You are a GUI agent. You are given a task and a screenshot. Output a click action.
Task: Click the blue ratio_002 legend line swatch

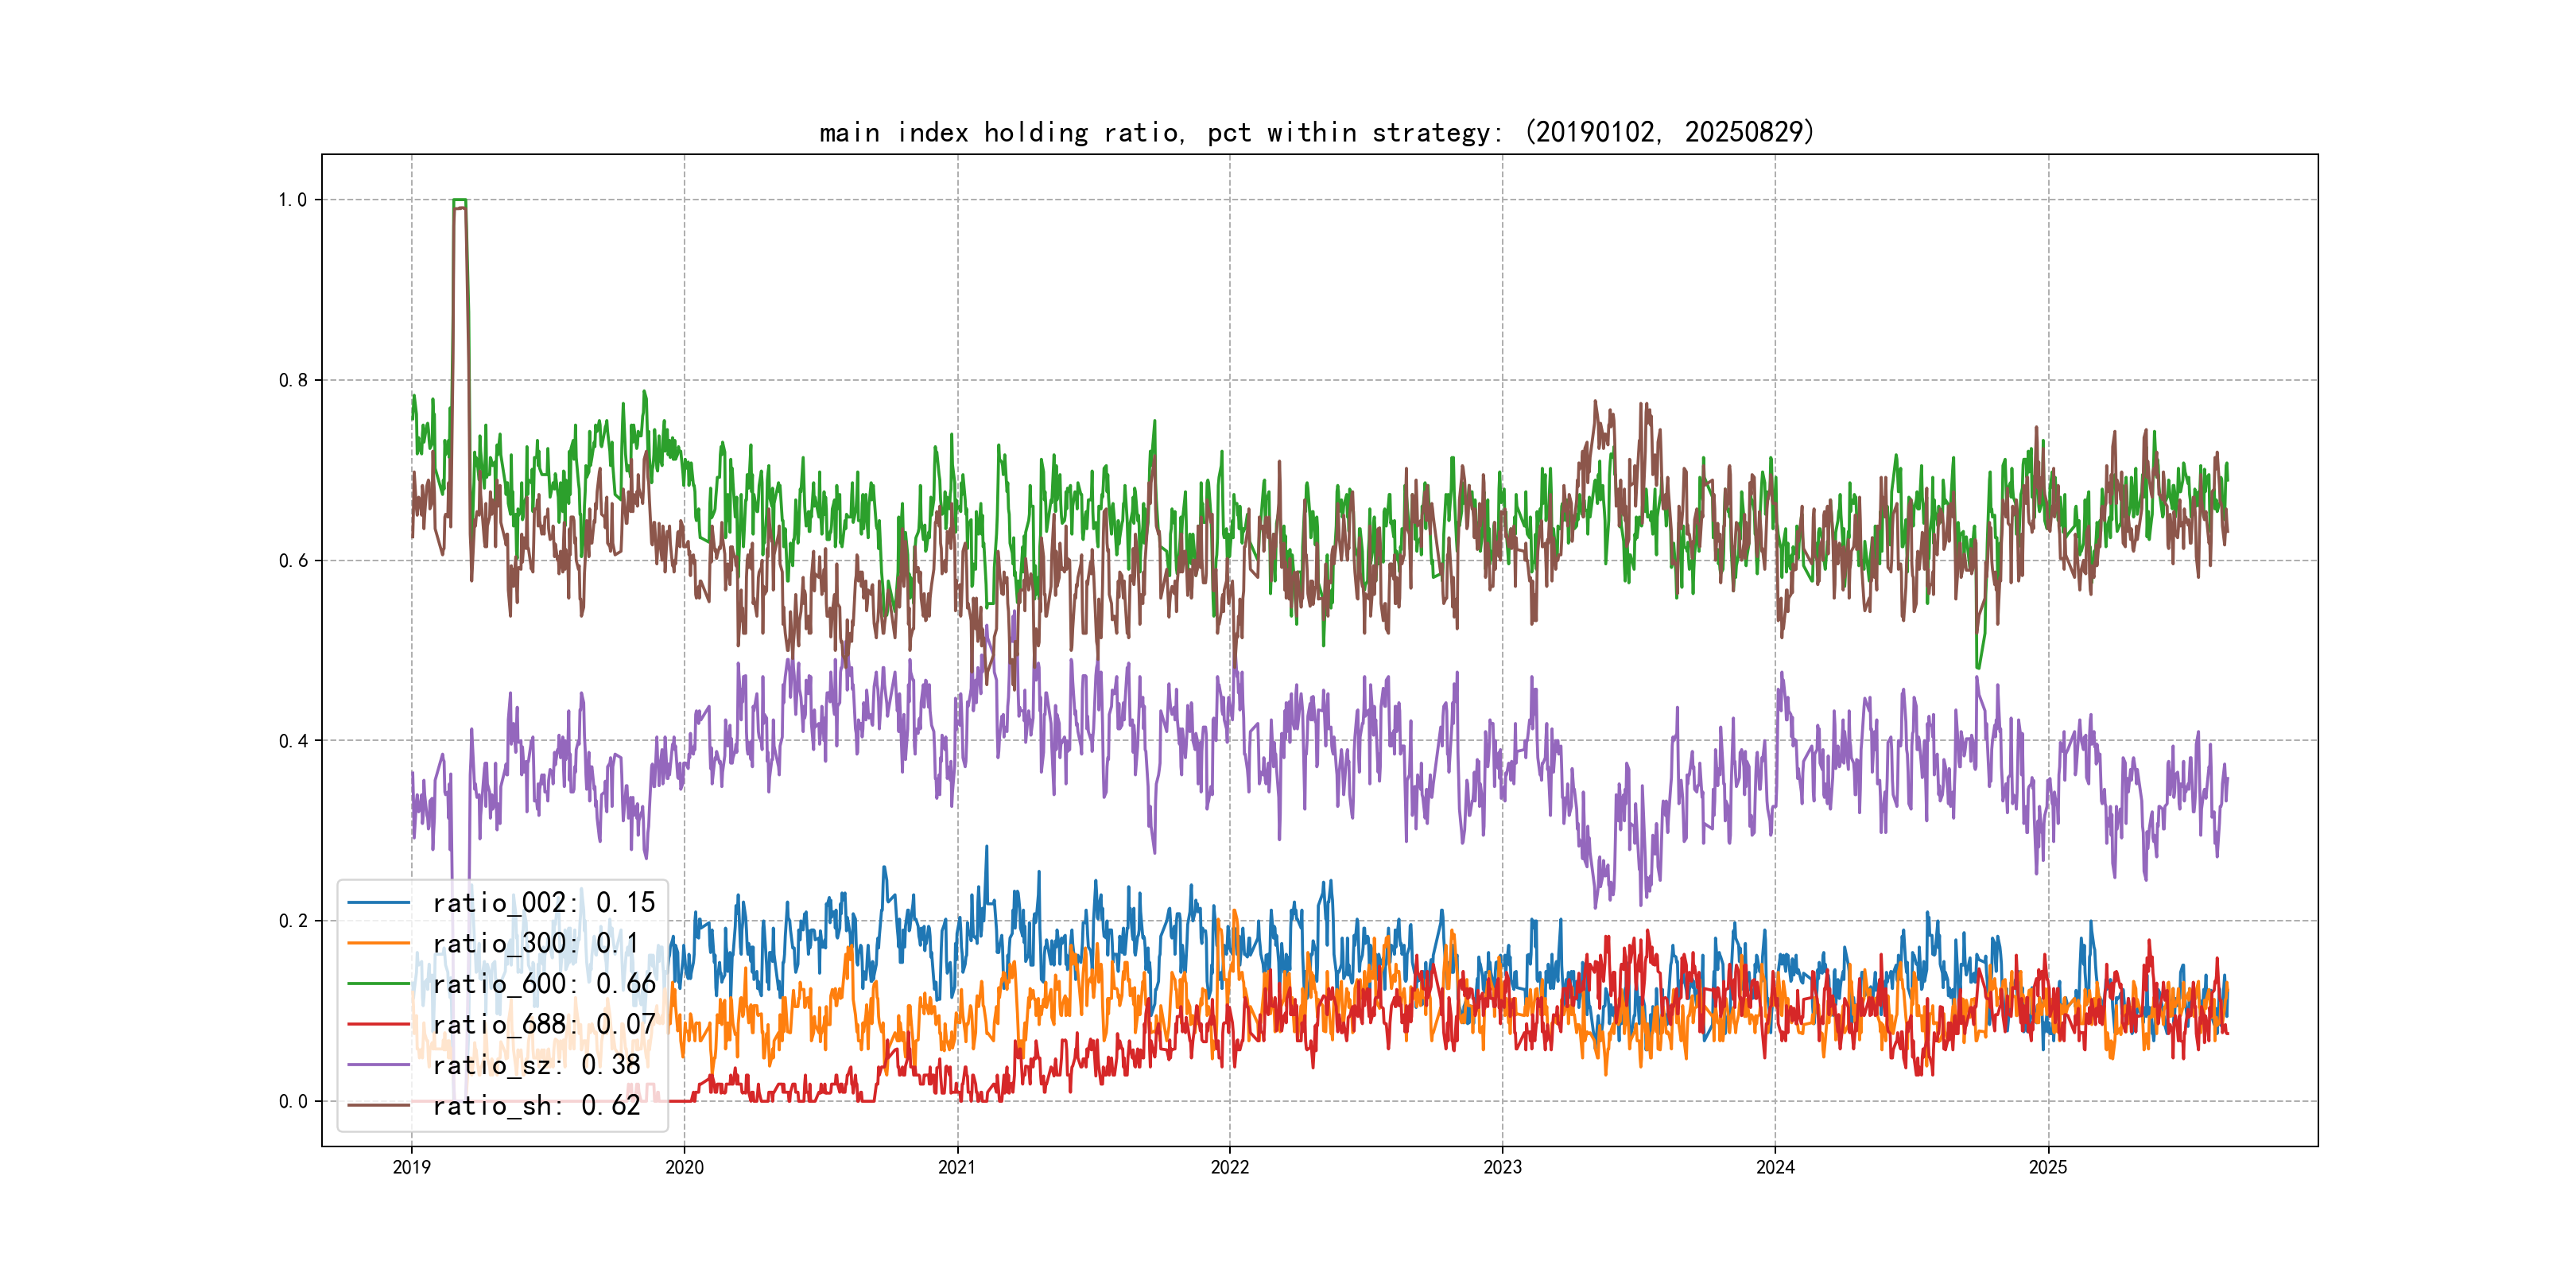[379, 903]
